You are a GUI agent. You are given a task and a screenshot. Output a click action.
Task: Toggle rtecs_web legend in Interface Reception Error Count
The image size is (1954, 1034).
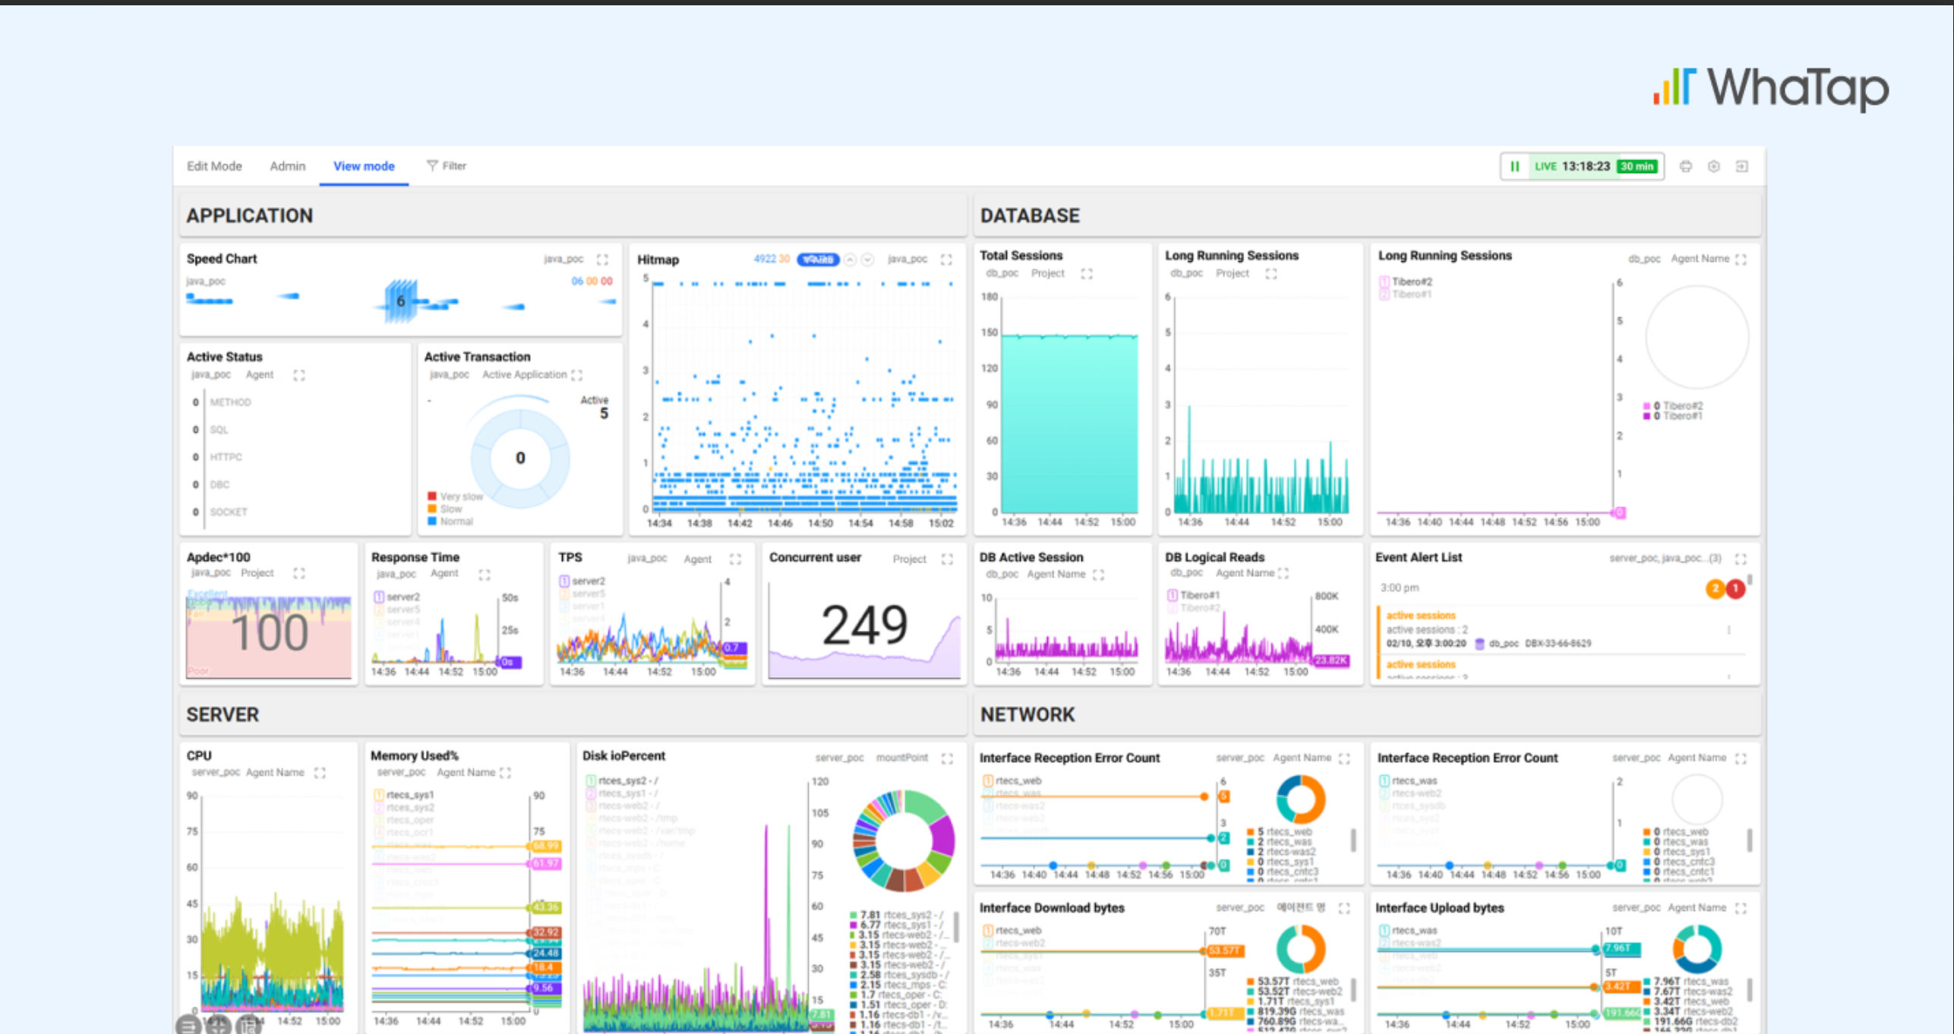click(x=1012, y=780)
